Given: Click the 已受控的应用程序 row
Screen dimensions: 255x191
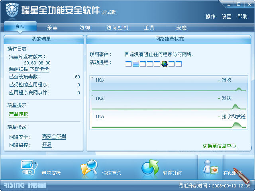Looking at the screenshot, I should (44, 85).
